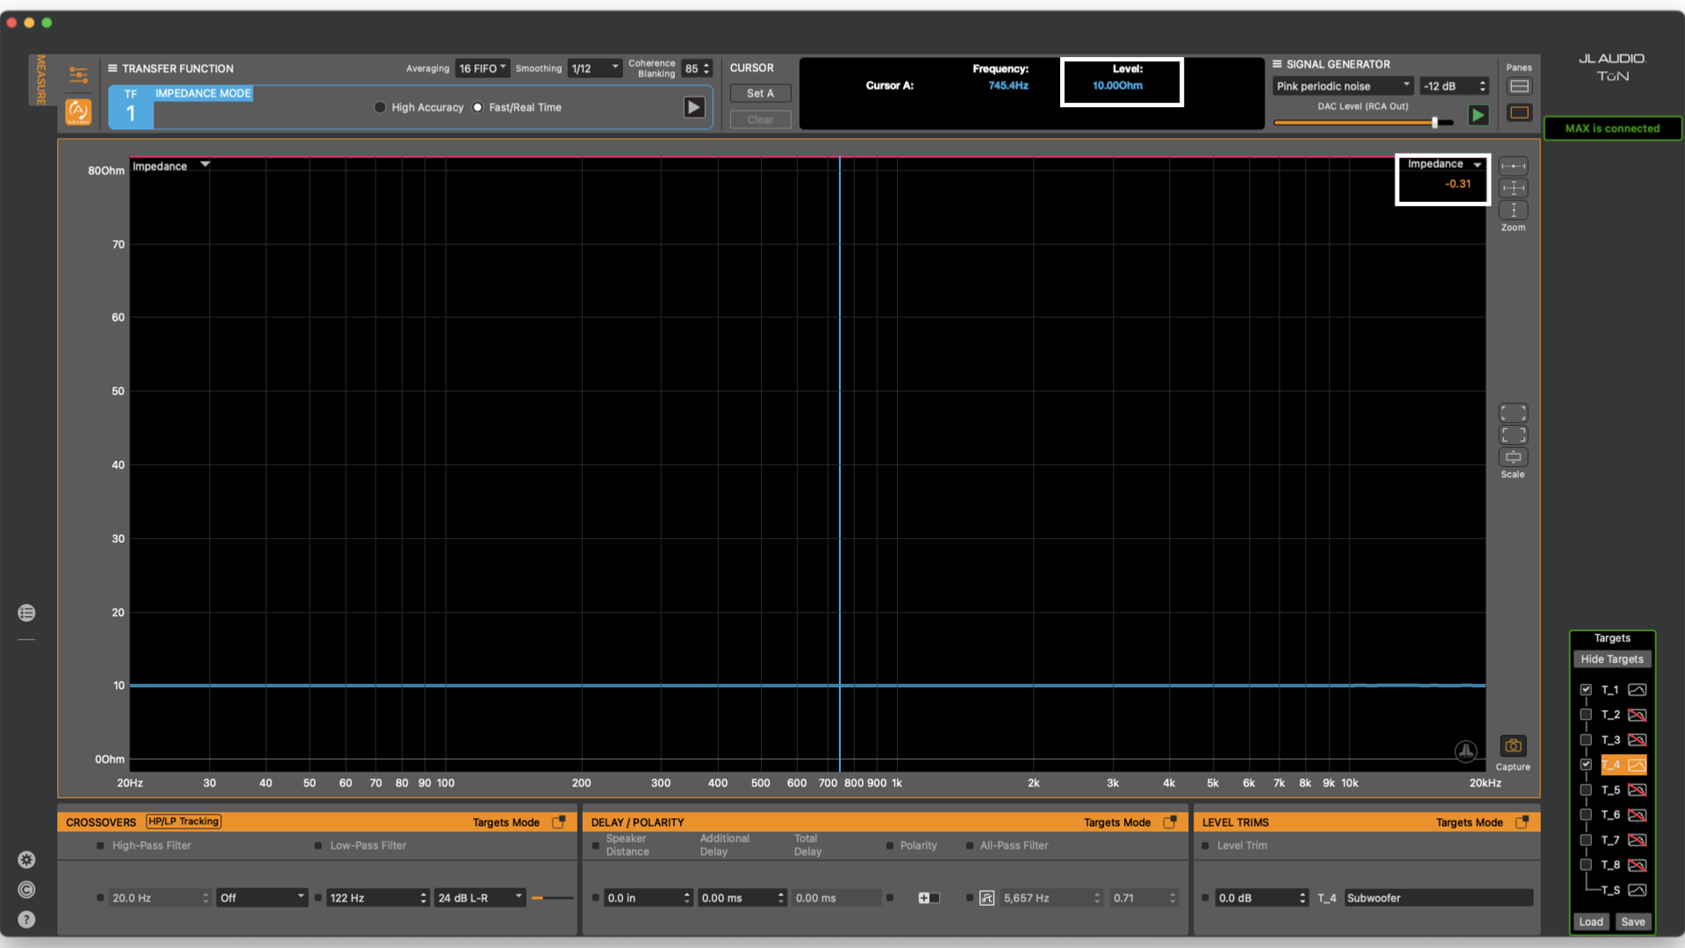Image resolution: width=1685 pixels, height=948 pixels.
Task: Open the copyright info icon
Action: click(x=26, y=890)
